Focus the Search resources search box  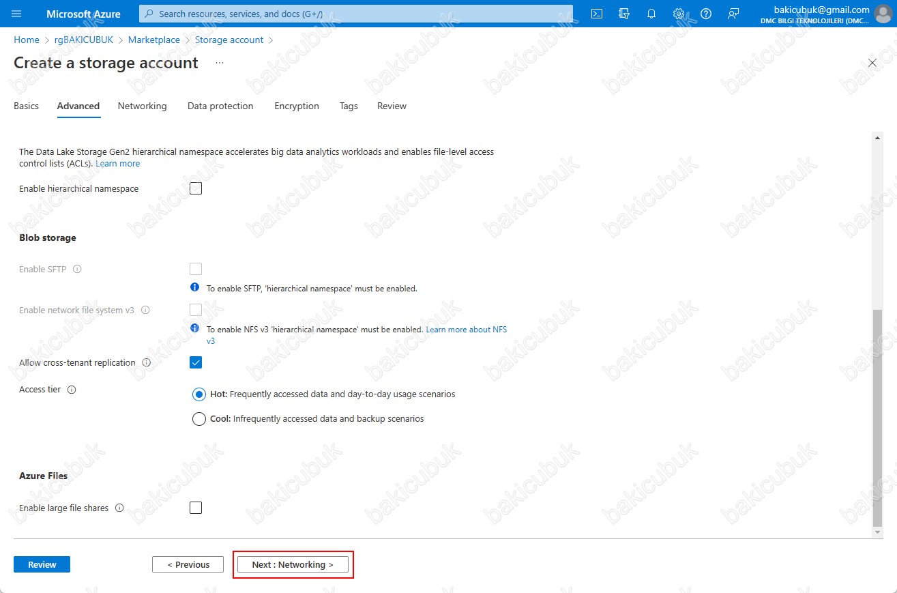pos(356,14)
